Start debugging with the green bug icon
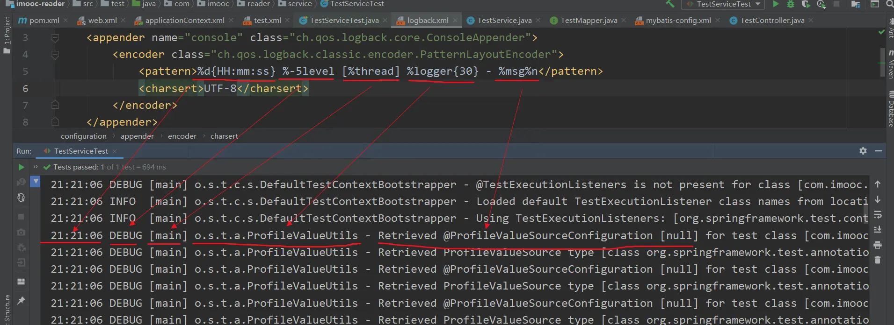The height and width of the screenshot is (325, 894). tap(791, 4)
